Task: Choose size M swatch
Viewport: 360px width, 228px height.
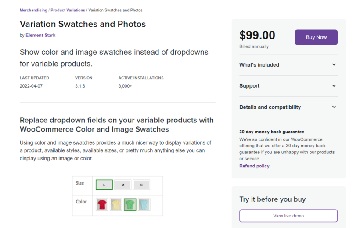Action: [x=123, y=185]
